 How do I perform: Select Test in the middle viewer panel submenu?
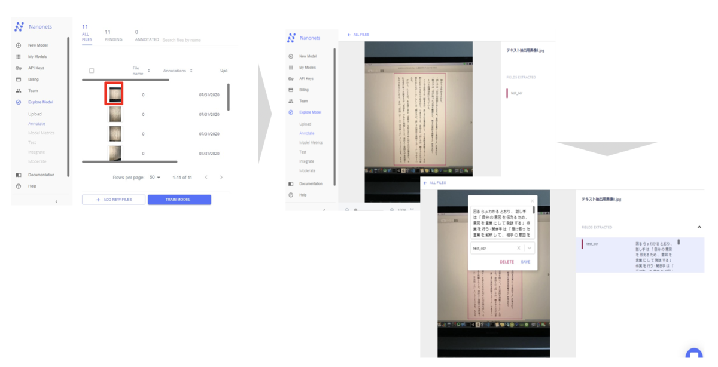pos(303,152)
